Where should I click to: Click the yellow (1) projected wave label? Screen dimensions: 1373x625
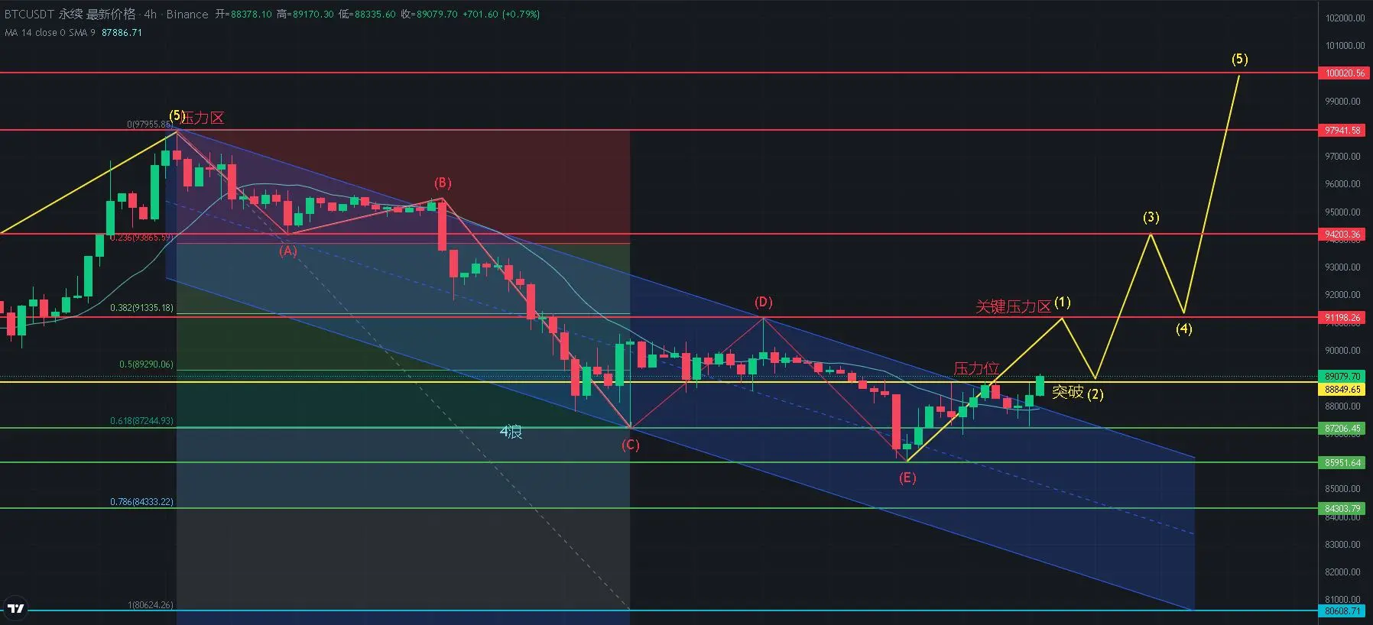(x=1063, y=303)
